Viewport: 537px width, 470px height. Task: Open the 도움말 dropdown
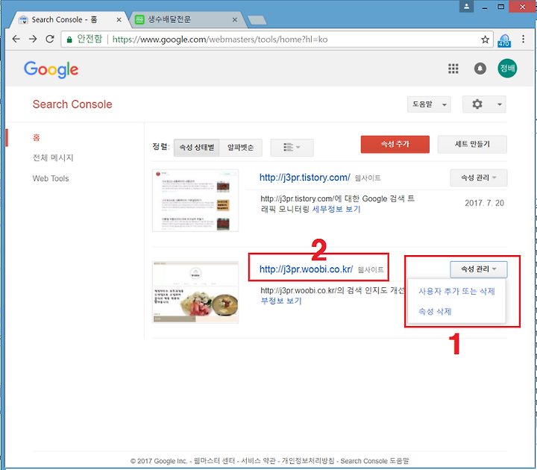(429, 104)
